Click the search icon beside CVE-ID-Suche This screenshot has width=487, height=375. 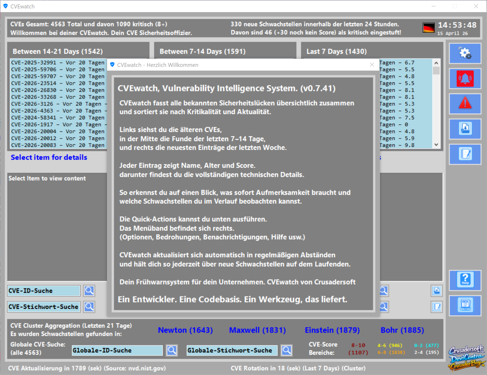(x=89, y=291)
